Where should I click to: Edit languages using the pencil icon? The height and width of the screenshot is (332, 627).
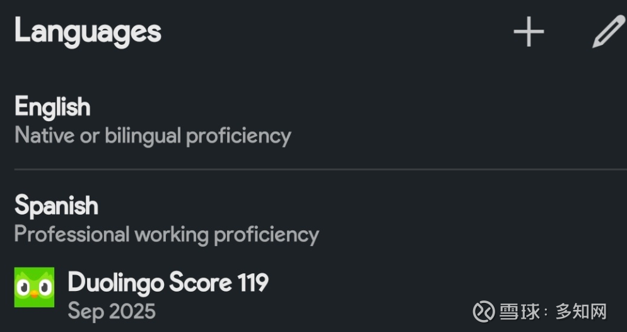pyautogui.click(x=607, y=32)
